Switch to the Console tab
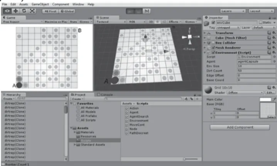 click(105, 95)
